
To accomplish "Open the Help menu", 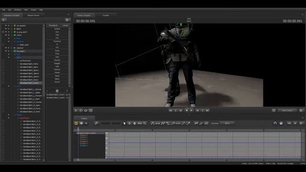I will (41, 10).
